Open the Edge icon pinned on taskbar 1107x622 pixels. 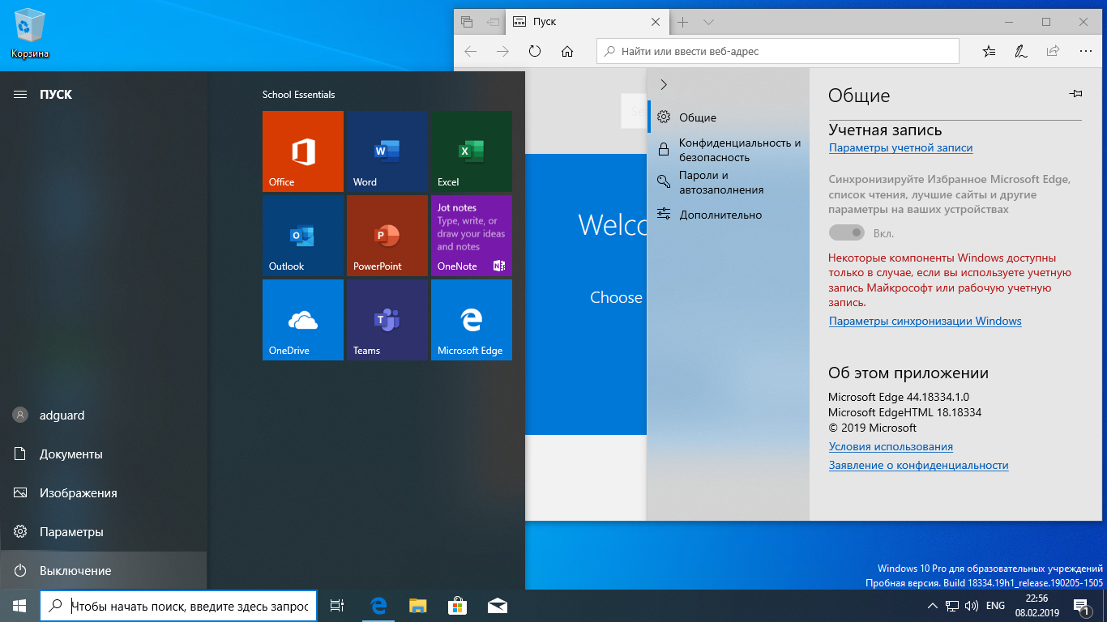point(378,606)
